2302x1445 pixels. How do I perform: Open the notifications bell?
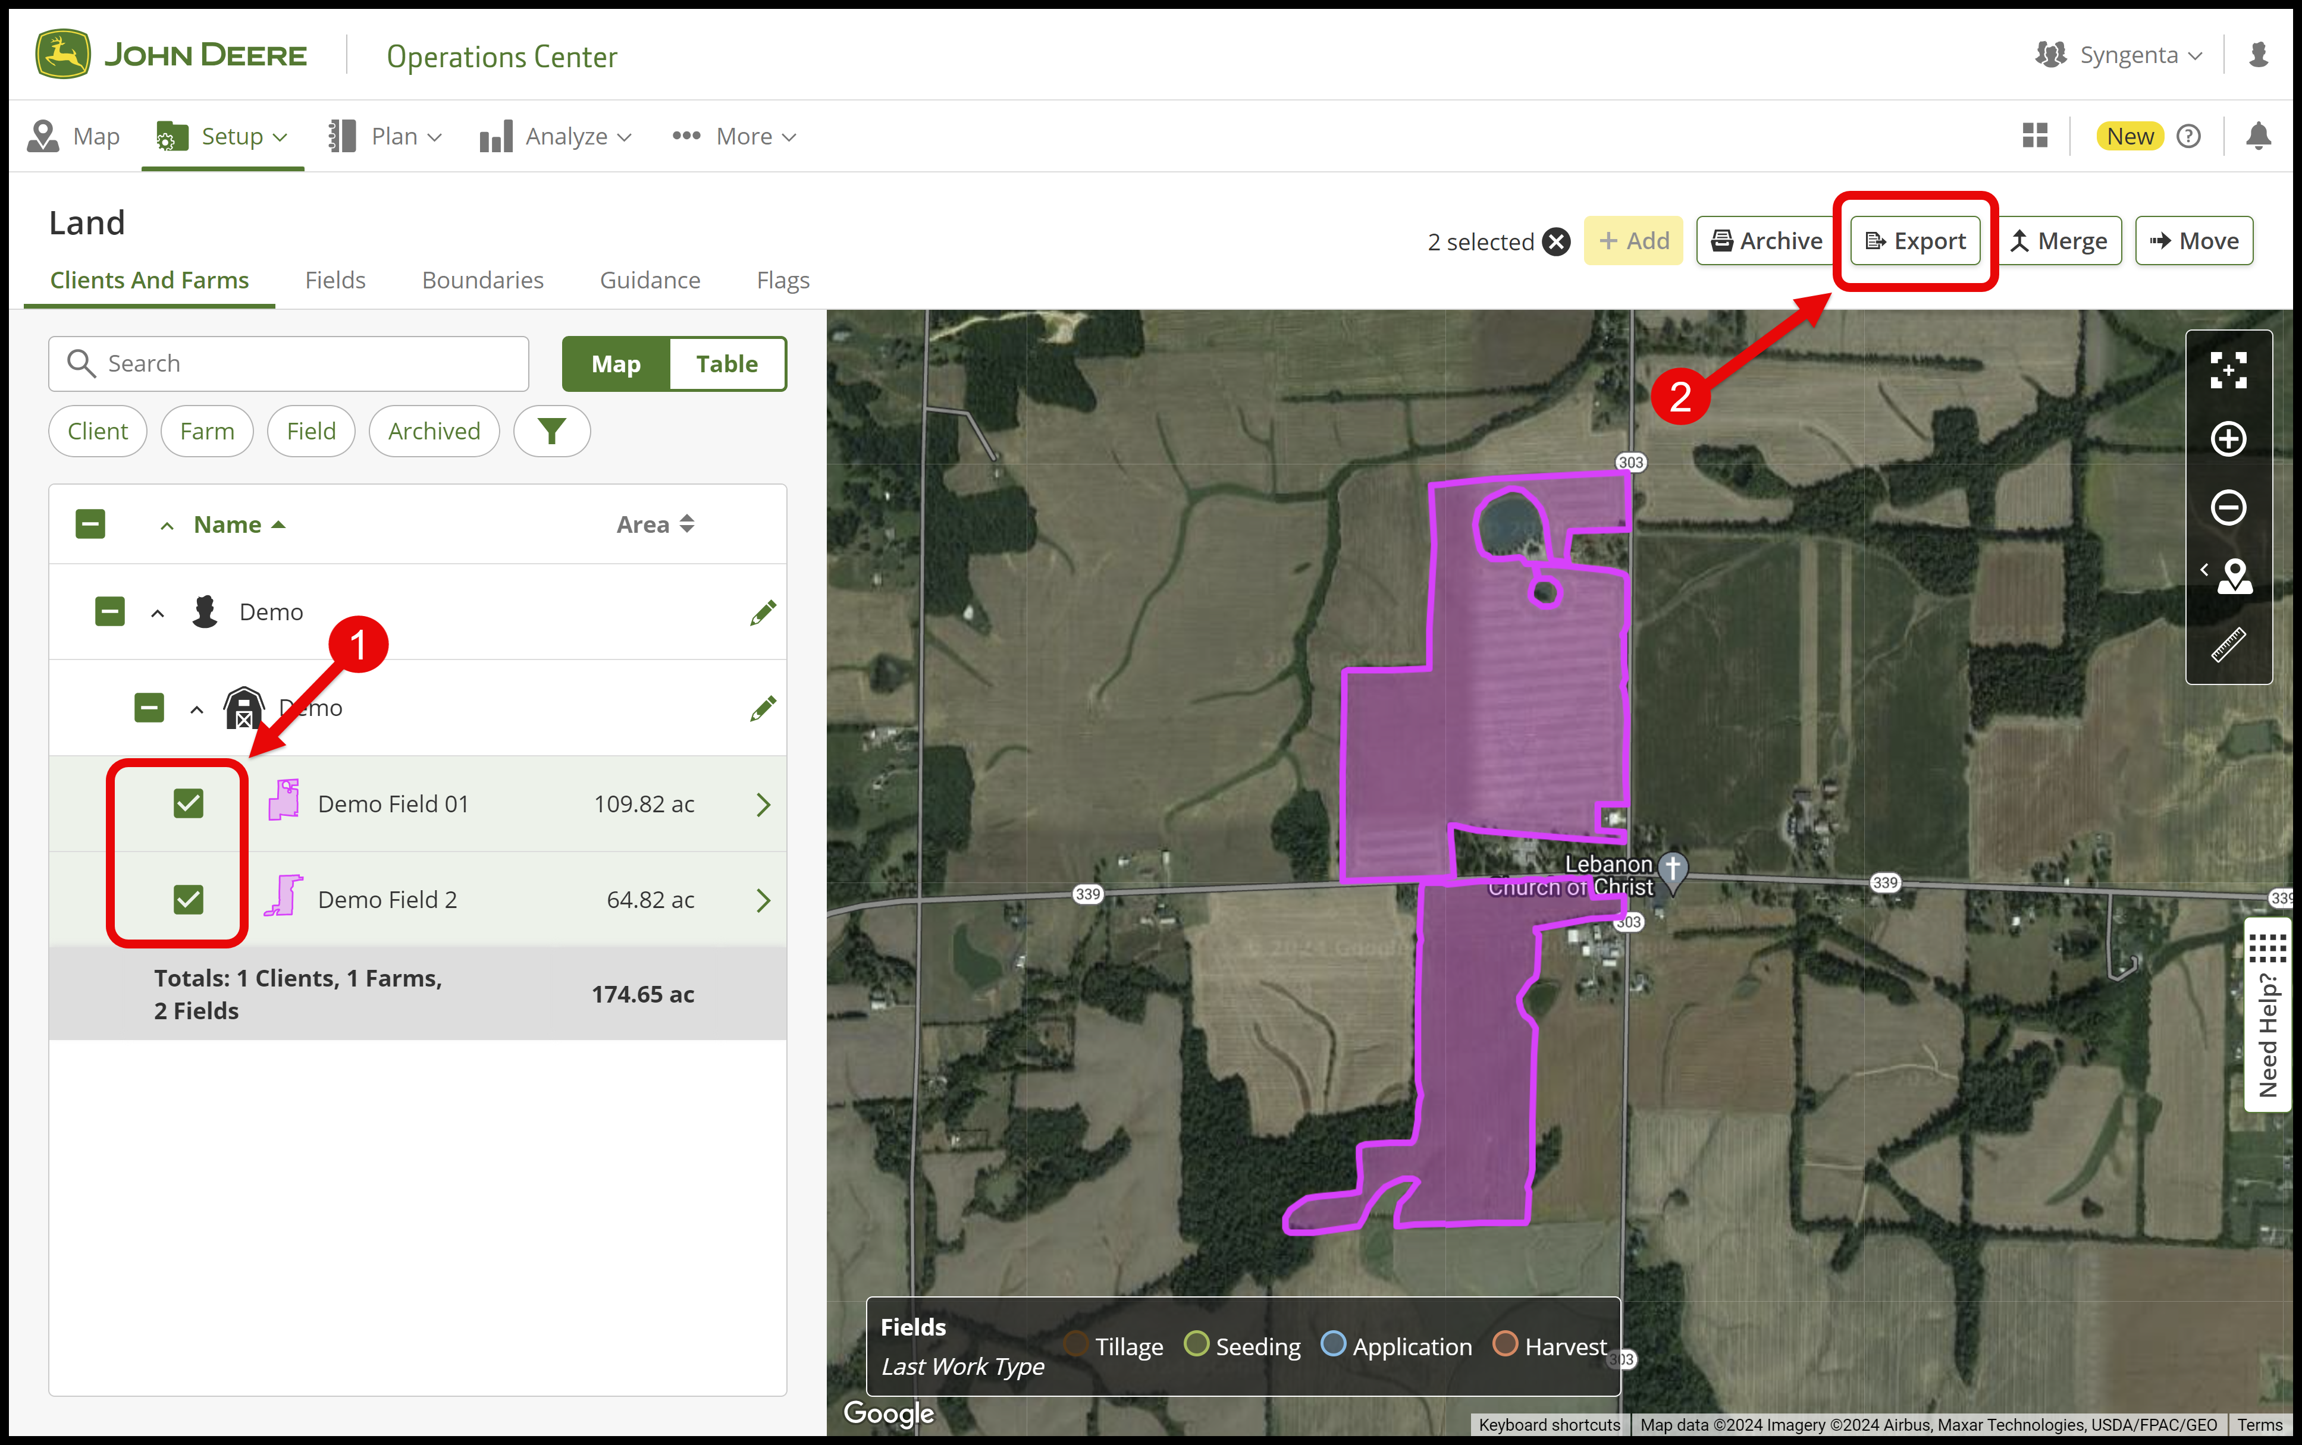[2258, 136]
